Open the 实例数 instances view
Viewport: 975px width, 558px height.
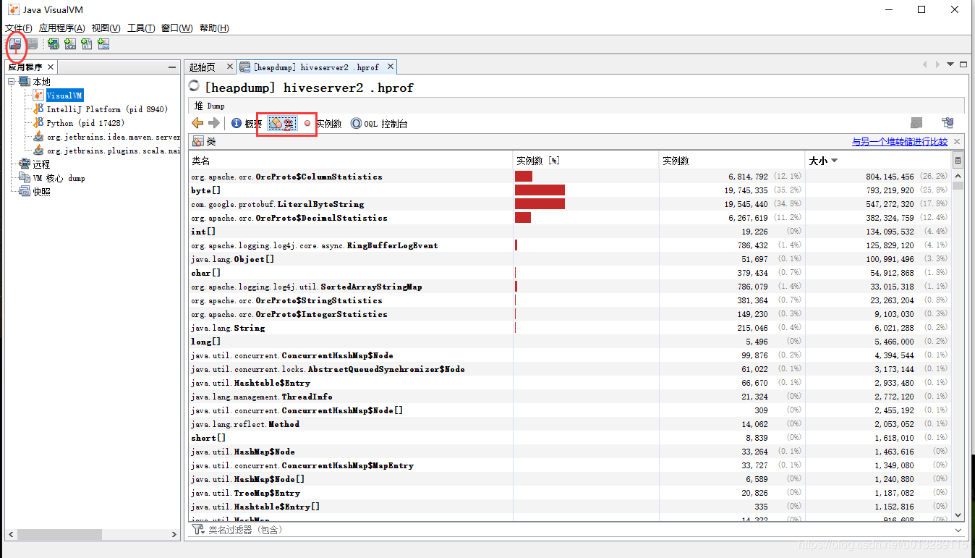click(x=322, y=124)
